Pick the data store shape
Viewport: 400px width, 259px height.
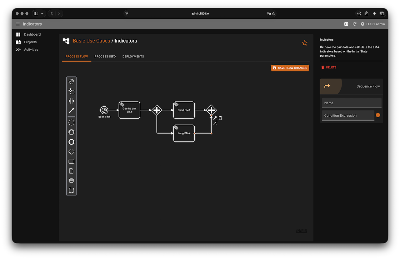click(71, 181)
